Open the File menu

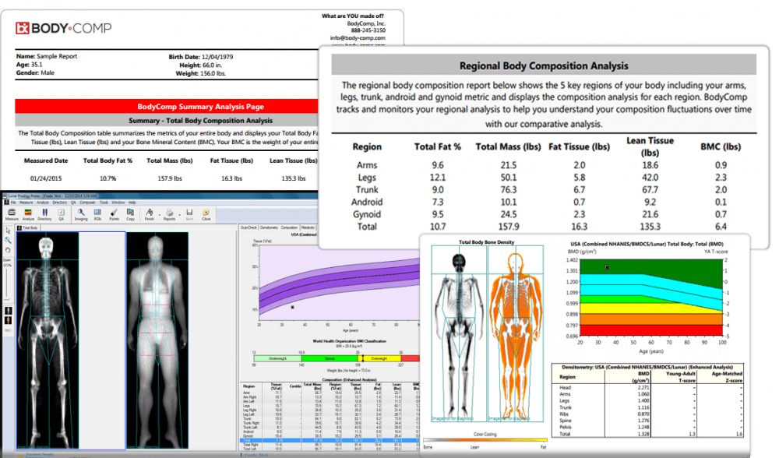pos(13,203)
